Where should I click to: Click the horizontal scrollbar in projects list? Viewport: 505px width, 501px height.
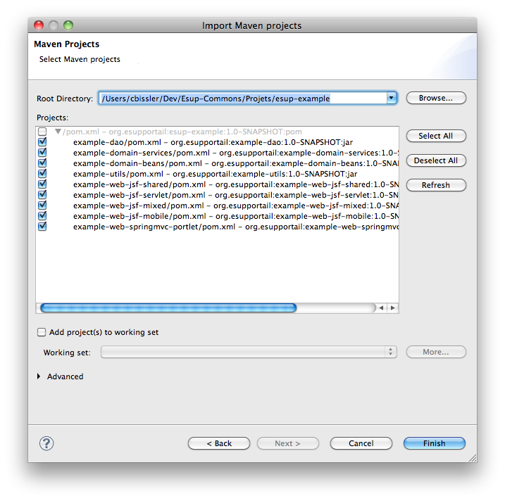tap(169, 307)
